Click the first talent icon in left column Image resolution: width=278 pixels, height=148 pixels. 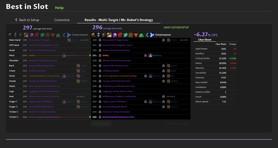pyautogui.click(x=10, y=35)
